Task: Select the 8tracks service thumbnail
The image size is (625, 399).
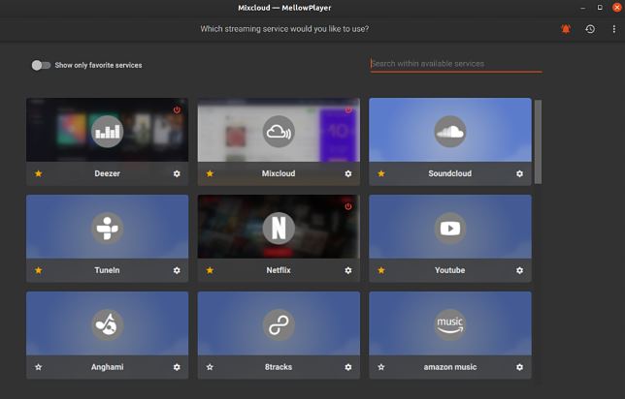Action: [x=279, y=323]
